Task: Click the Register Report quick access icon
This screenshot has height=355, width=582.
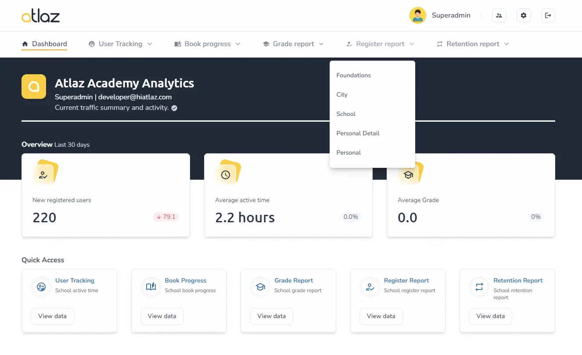Action: click(x=370, y=287)
